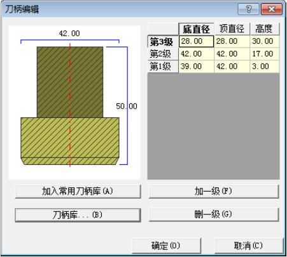Edit the 第2级 height 17.00 cell
287x257 pixels.
pyautogui.click(x=265, y=54)
